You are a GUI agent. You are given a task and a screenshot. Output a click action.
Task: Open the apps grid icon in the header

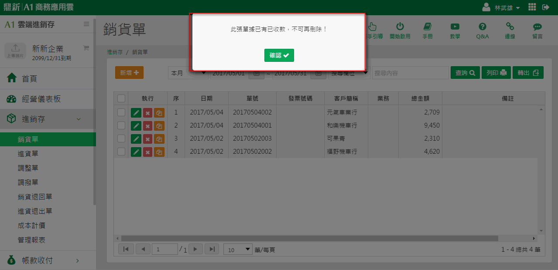tap(532, 7)
